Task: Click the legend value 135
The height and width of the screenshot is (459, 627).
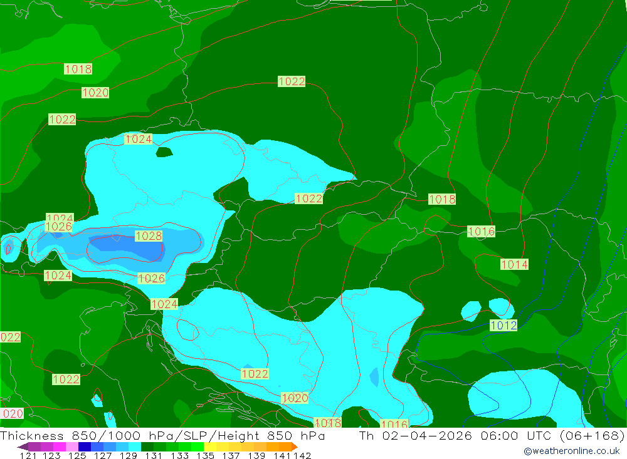Action: click(205, 455)
